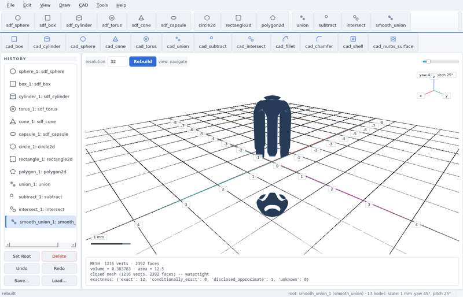The width and height of the screenshot is (463, 297).
Task: Click the Set Root button
Action: (21, 256)
